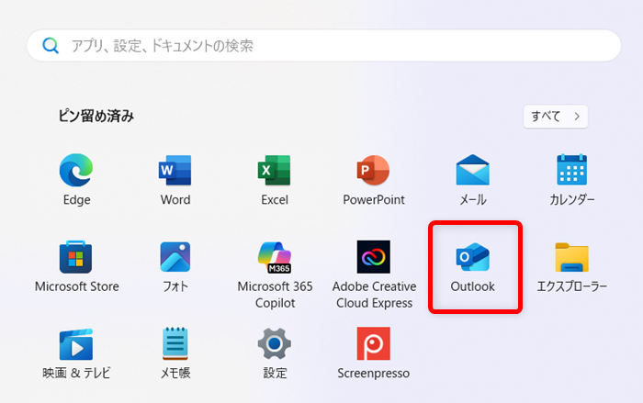Open the Excel app icon
Viewport: 643px width, 403px height.
coord(275,172)
